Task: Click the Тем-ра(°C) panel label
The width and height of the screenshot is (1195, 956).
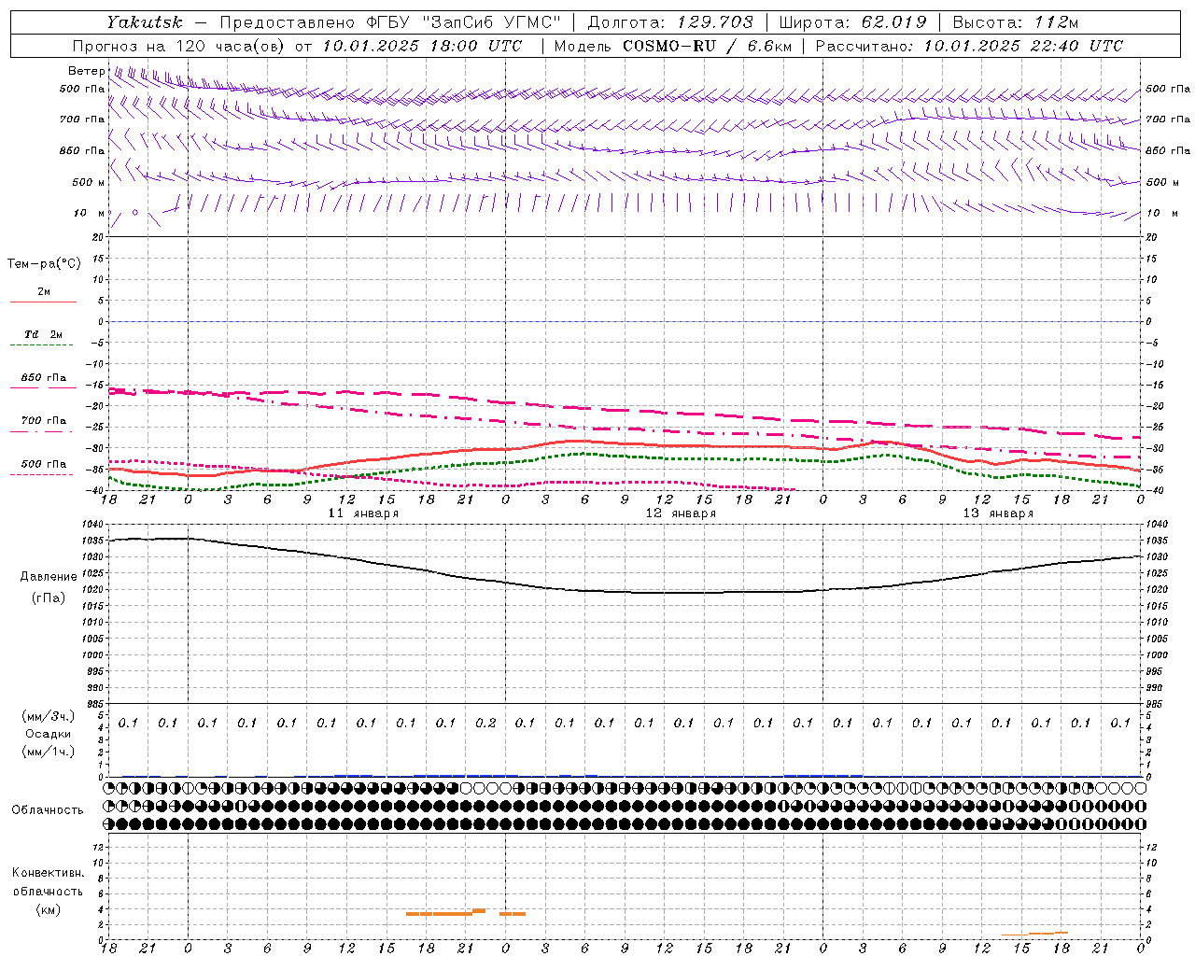Action: (x=44, y=264)
